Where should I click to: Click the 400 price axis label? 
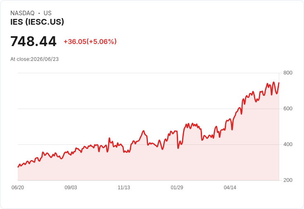[288, 144]
